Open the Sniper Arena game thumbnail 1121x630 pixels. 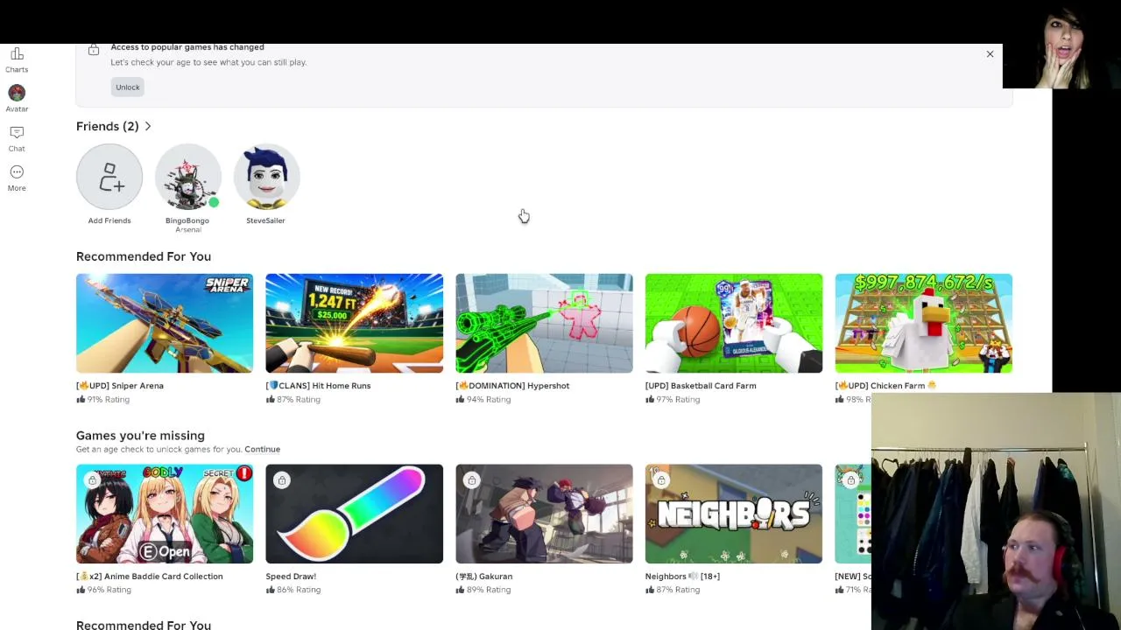coord(165,323)
